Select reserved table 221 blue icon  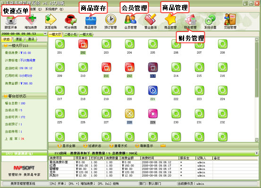pyautogui.click(x=152, y=90)
